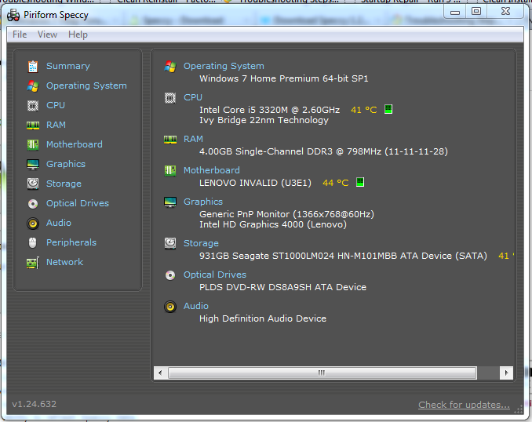532x422 pixels.
Task: Select CPU in the sidebar list
Action: 56,105
